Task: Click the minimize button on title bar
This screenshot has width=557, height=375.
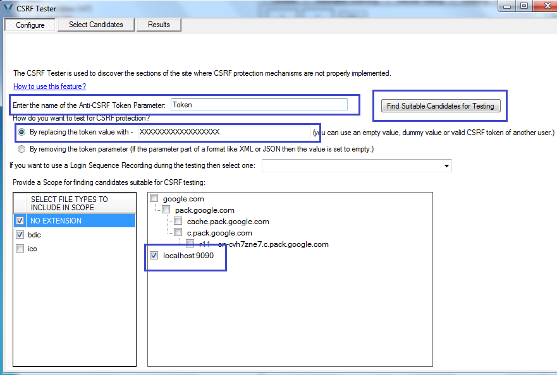Action: 506,6
